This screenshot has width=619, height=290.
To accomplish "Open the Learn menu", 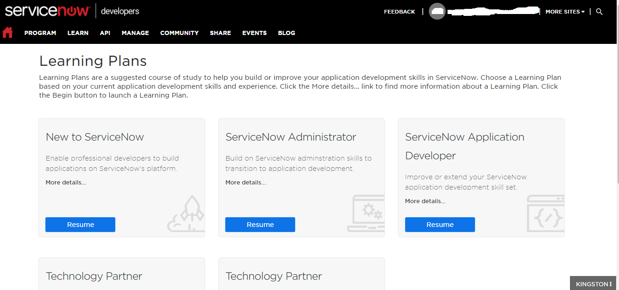I will [x=78, y=33].
